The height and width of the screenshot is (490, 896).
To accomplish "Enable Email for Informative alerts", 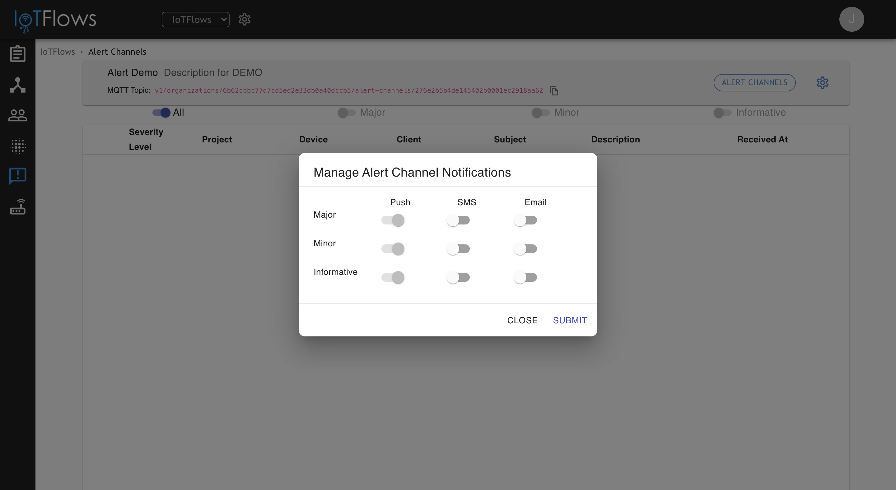I will pyautogui.click(x=525, y=277).
